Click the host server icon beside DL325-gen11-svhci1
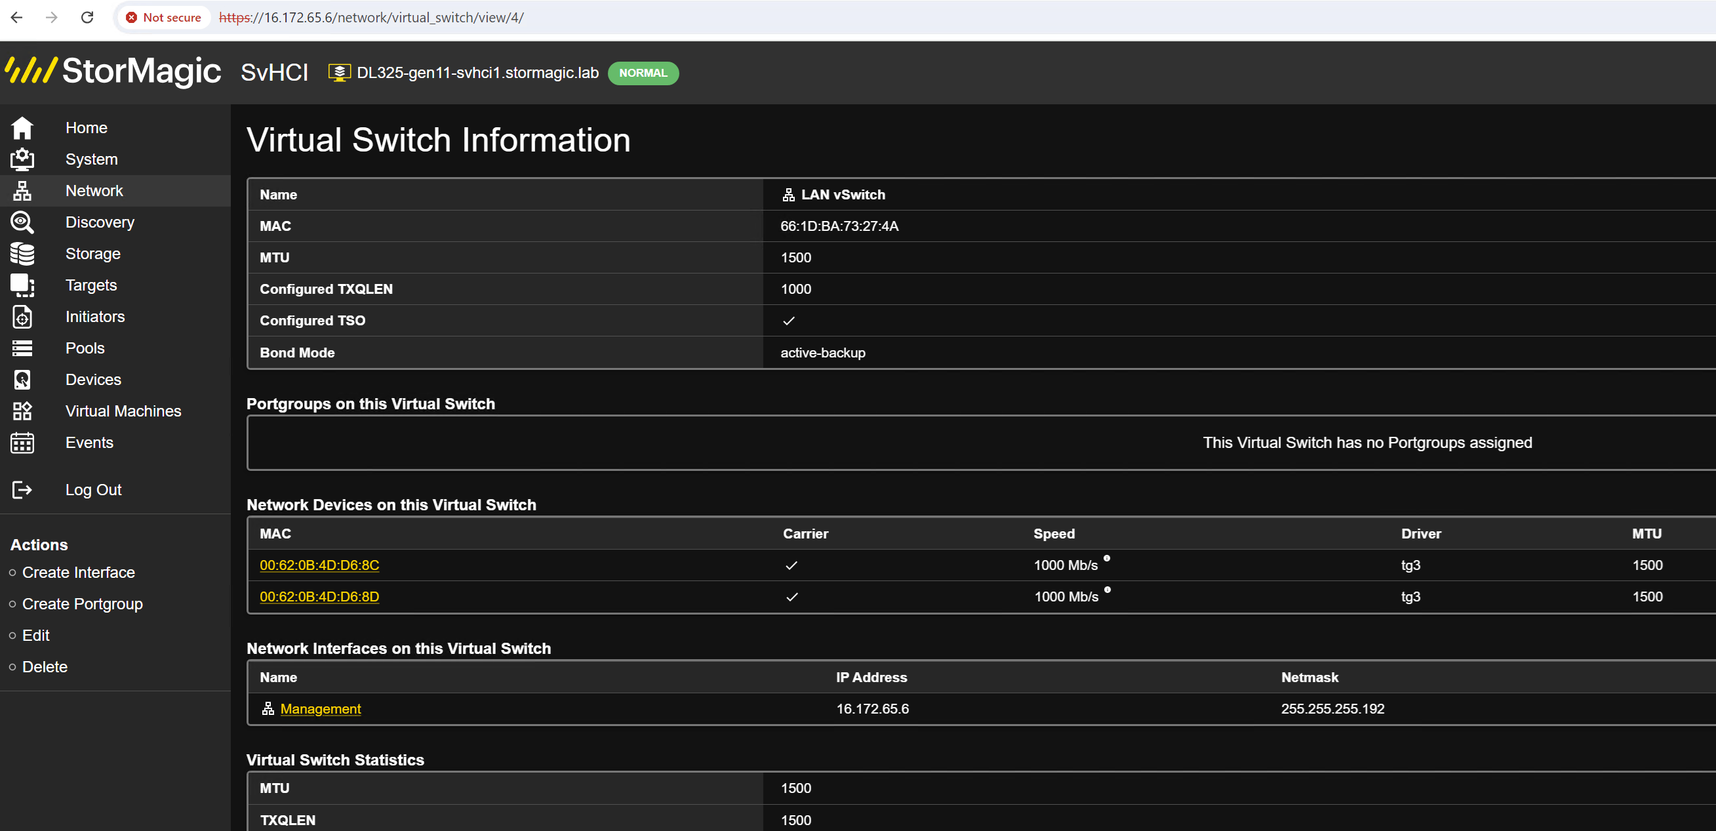This screenshot has width=1716, height=831. [340, 73]
